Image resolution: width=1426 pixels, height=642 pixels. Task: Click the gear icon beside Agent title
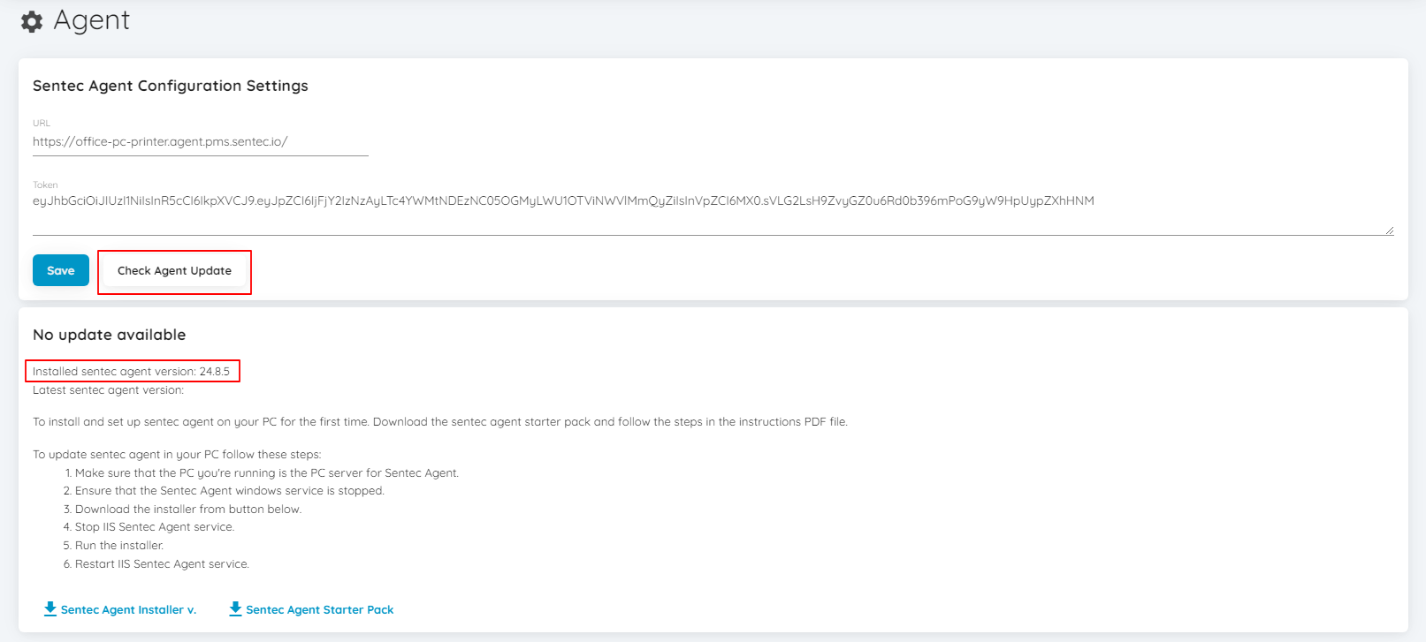(x=32, y=22)
